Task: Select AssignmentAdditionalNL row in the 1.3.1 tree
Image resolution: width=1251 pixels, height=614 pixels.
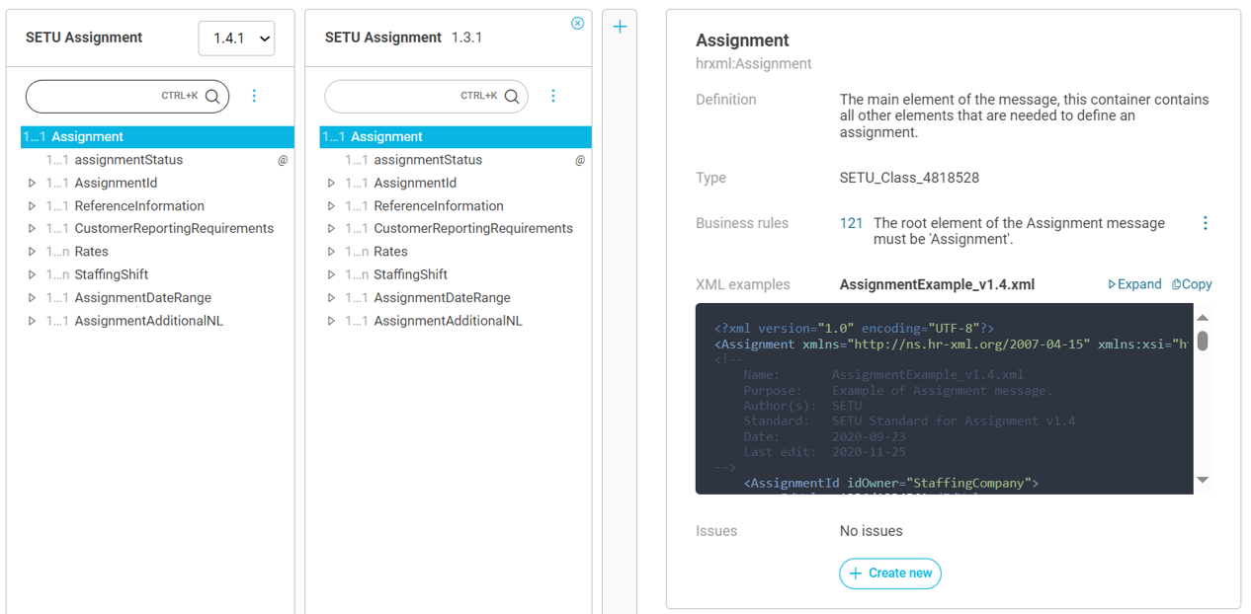Action: pos(456,321)
